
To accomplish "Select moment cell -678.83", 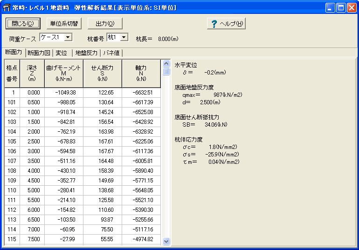I will click(x=64, y=142).
